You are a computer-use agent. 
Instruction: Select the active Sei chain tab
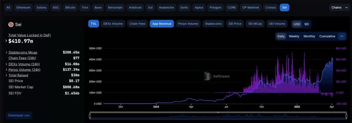coord(285,8)
